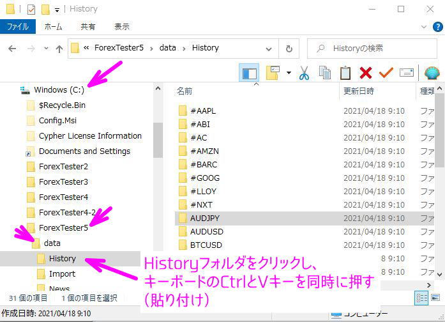Select $Recycle.Bin in the navigation tree

pos(62,105)
